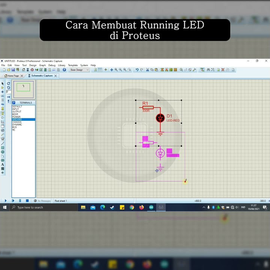Choose the 2D Graphics Circle tool
This screenshot has width=270, height=270.
tap(3, 152)
